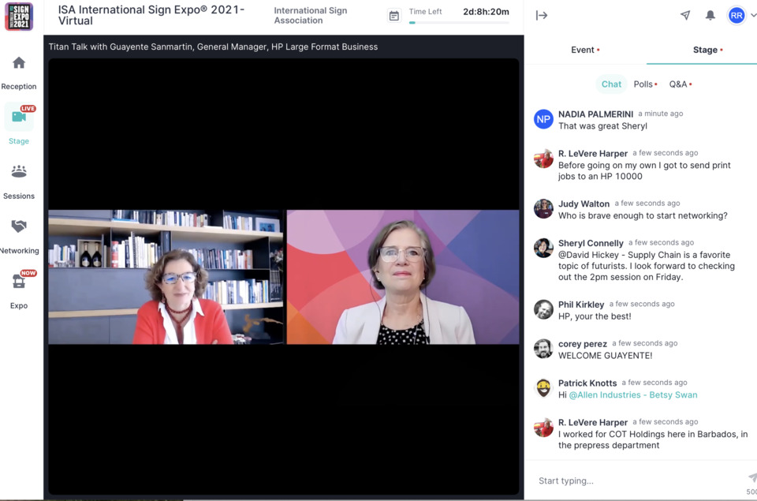Collapse the right chat side panel
Viewport: 757px width, 501px height.
[542, 15]
